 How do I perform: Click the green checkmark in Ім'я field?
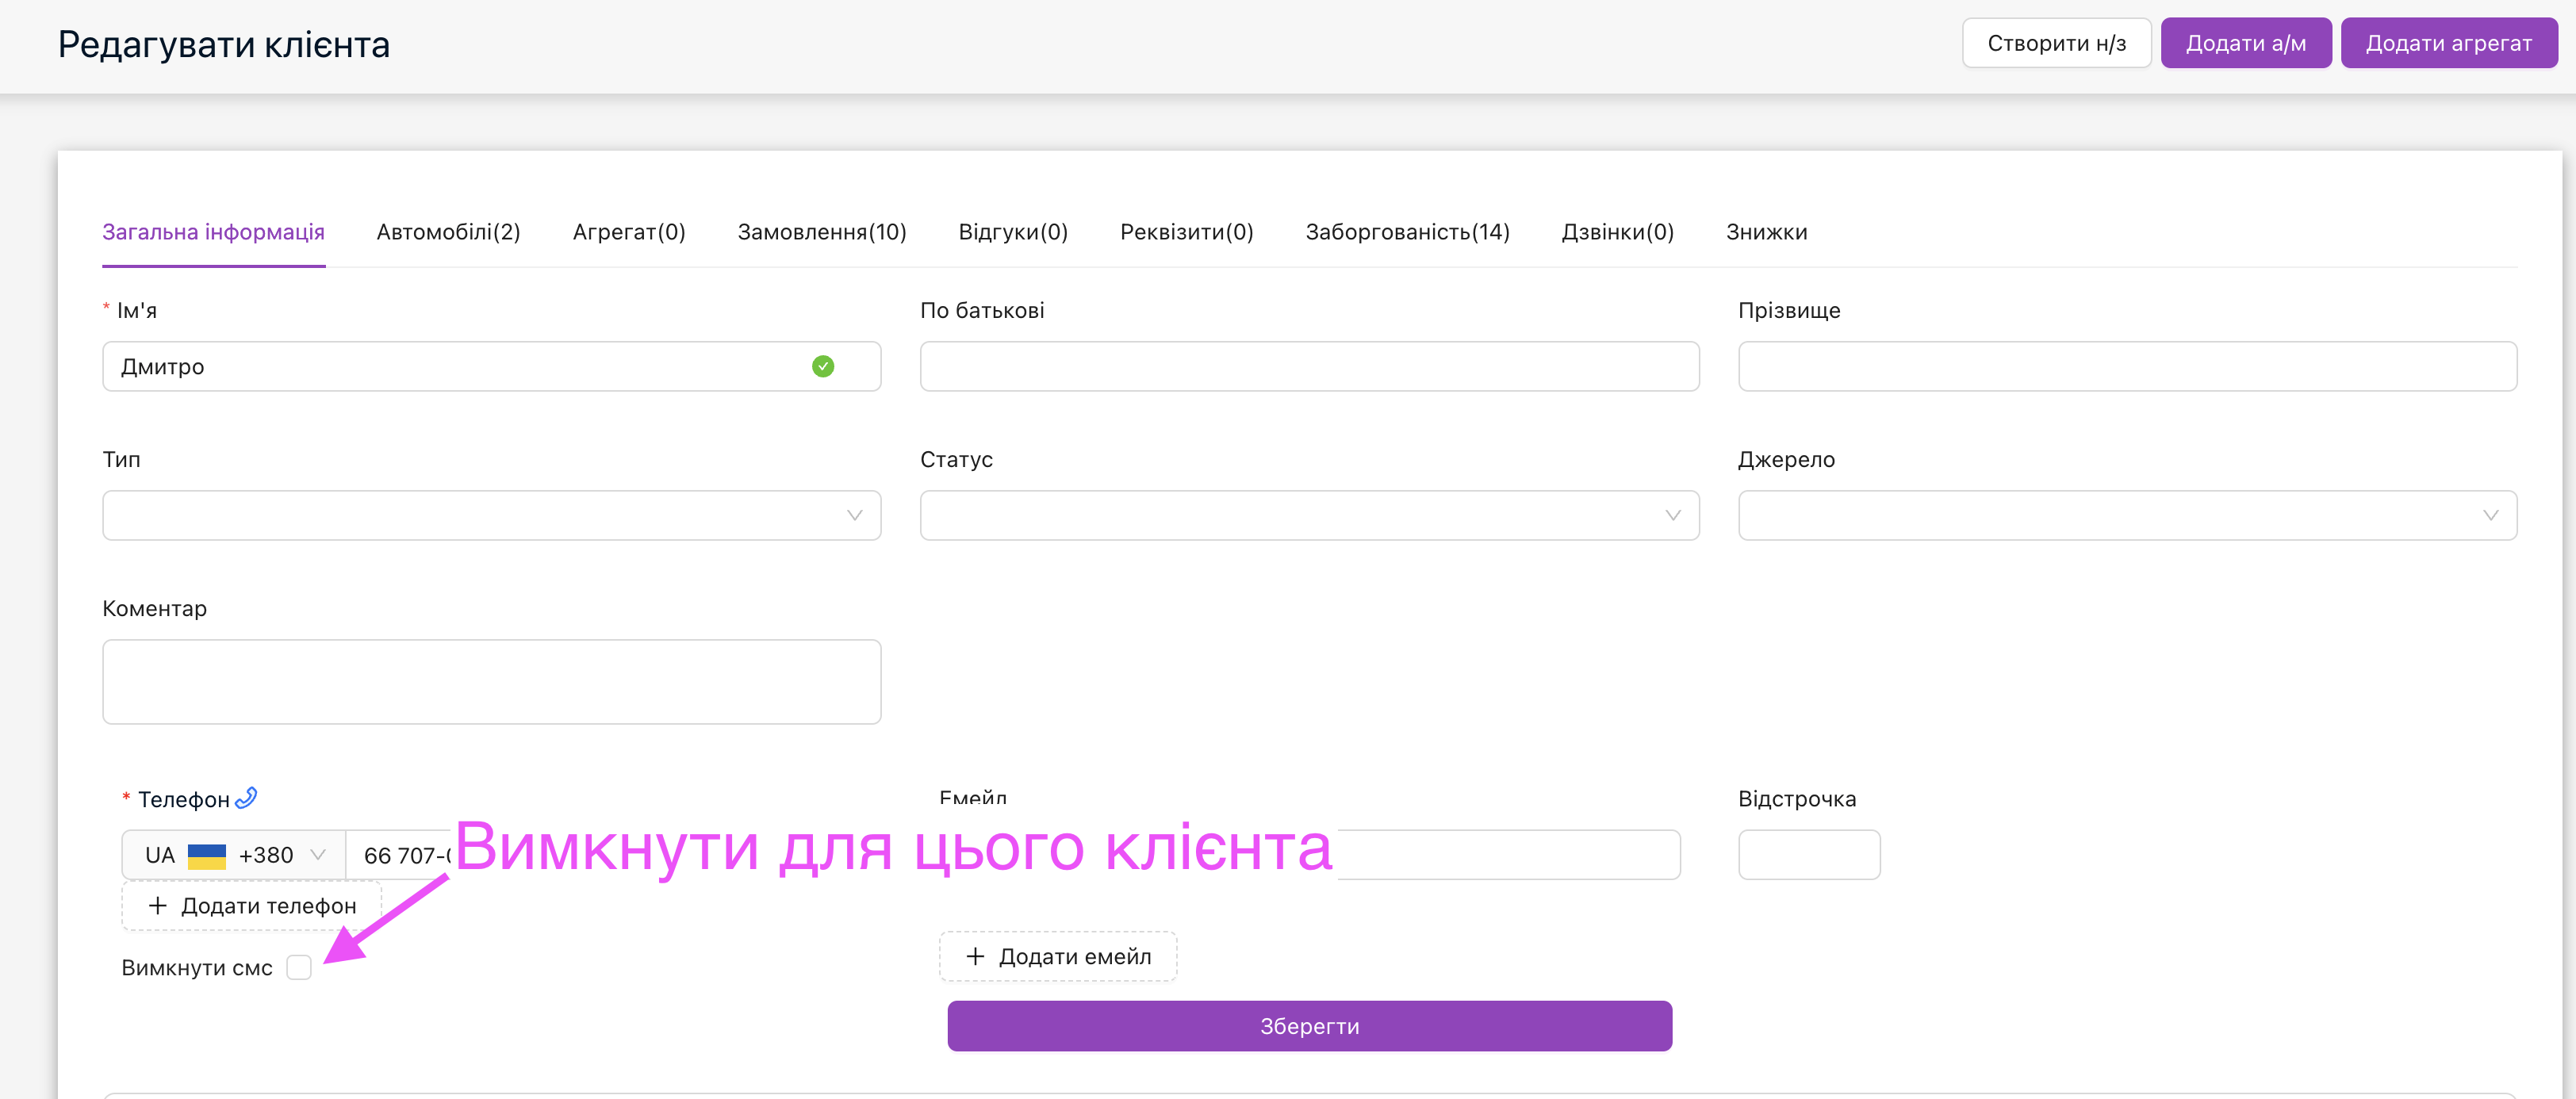(x=822, y=366)
